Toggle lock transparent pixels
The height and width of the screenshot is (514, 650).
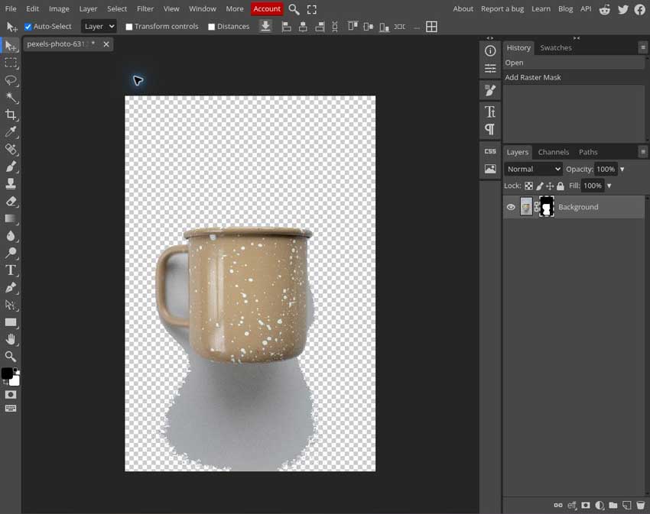tap(528, 186)
